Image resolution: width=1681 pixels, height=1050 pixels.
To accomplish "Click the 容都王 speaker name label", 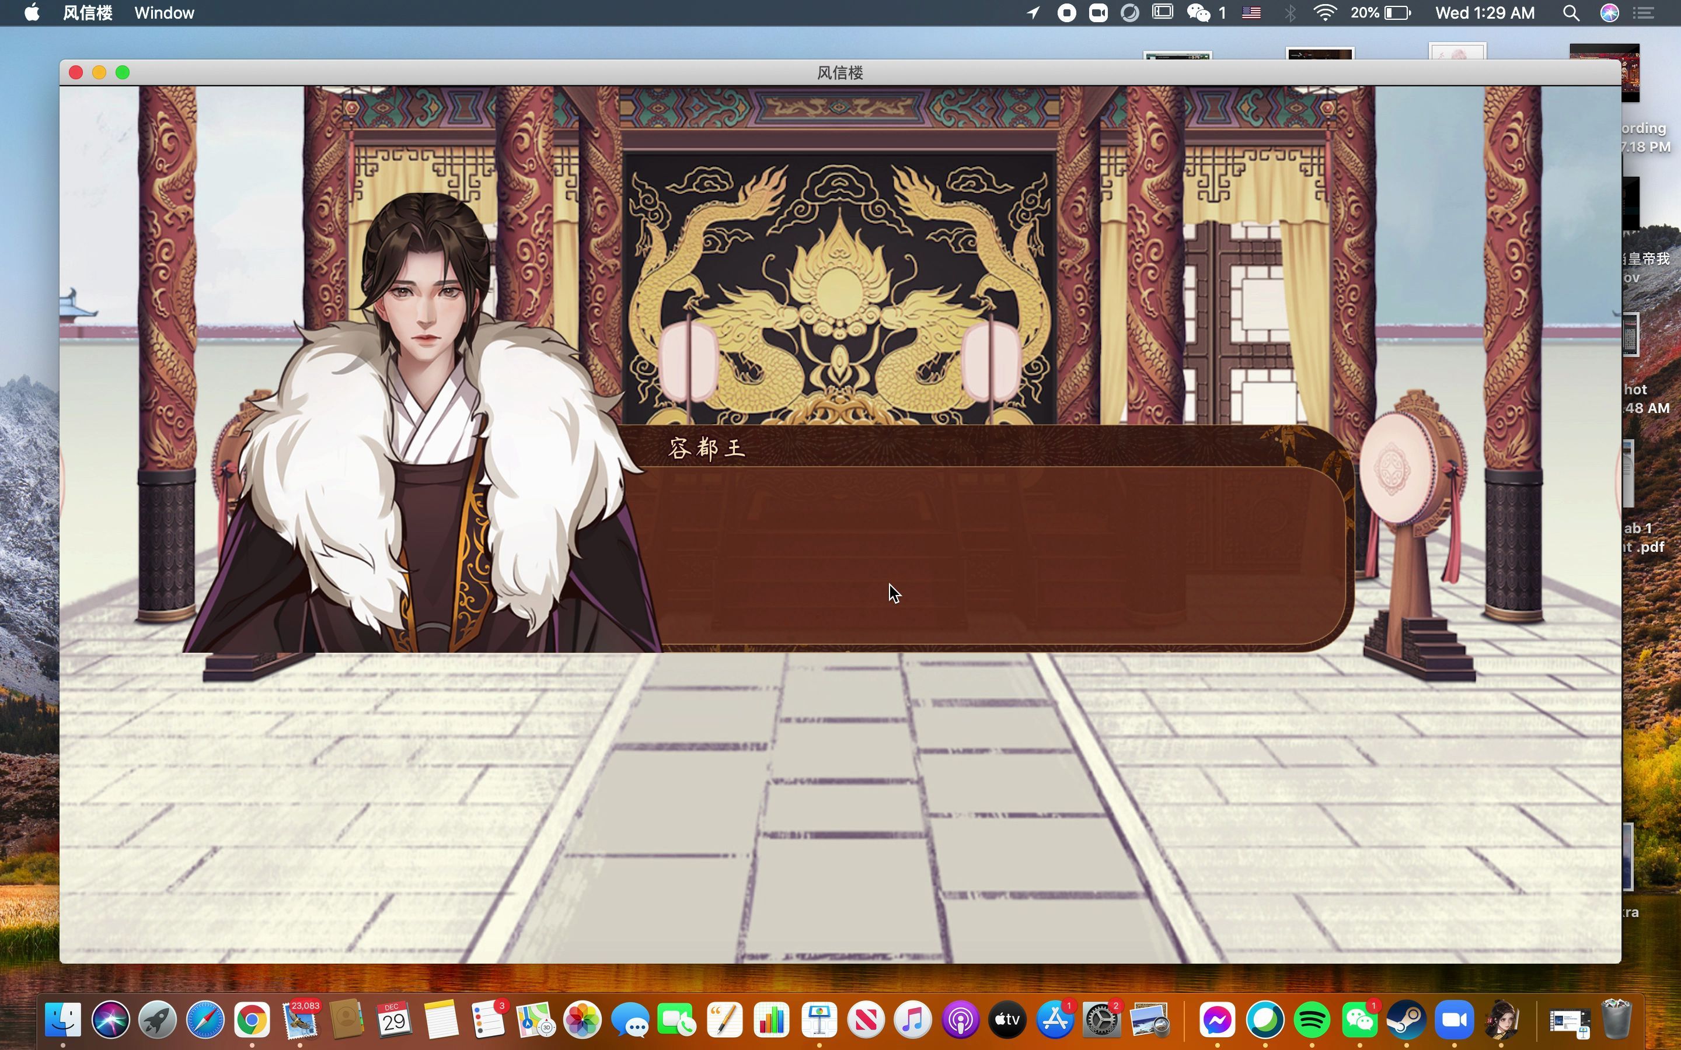I will pos(706,448).
